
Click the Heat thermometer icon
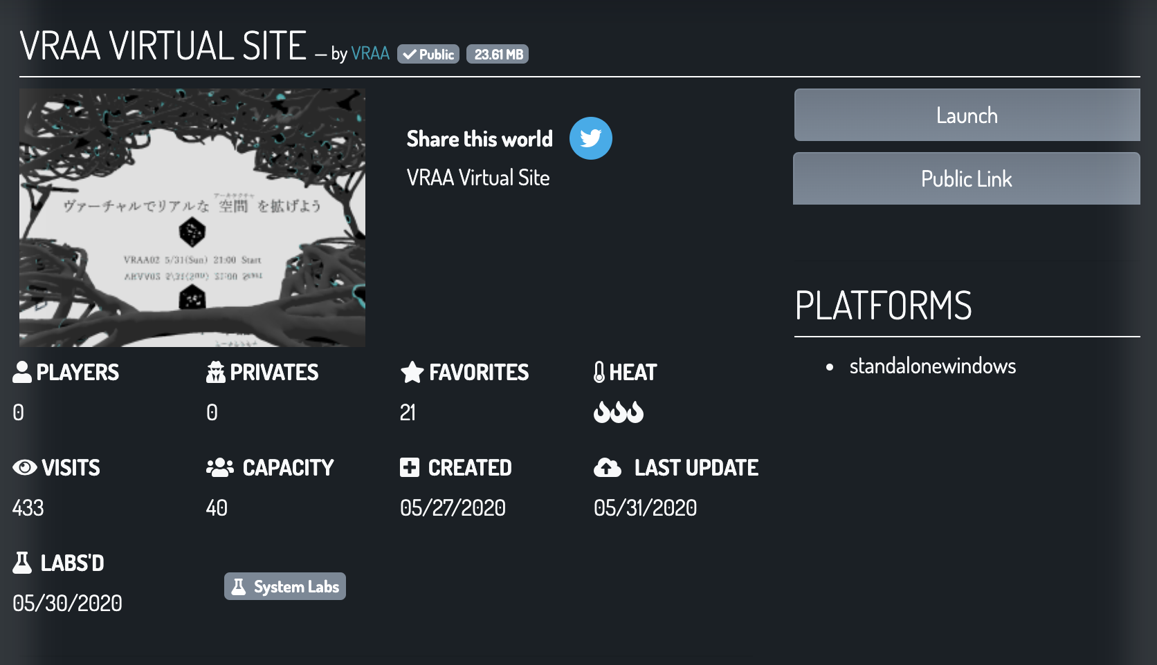[x=599, y=372]
